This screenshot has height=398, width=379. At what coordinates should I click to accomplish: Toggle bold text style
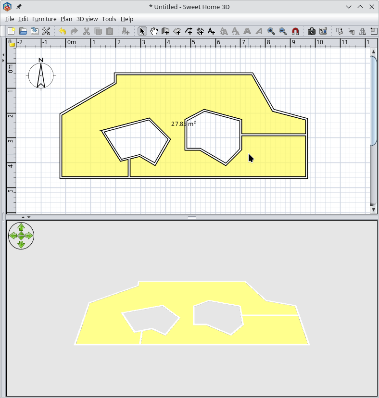click(x=247, y=31)
